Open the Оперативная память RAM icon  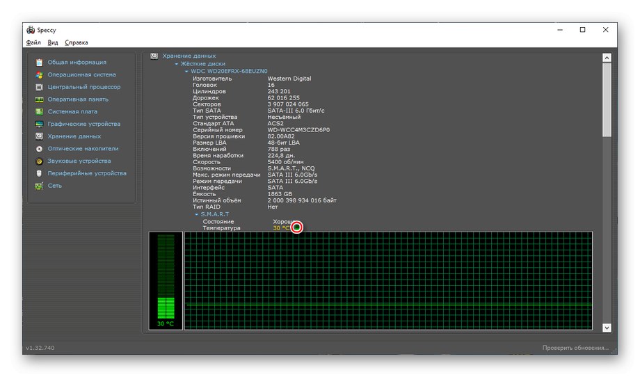tap(39, 99)
